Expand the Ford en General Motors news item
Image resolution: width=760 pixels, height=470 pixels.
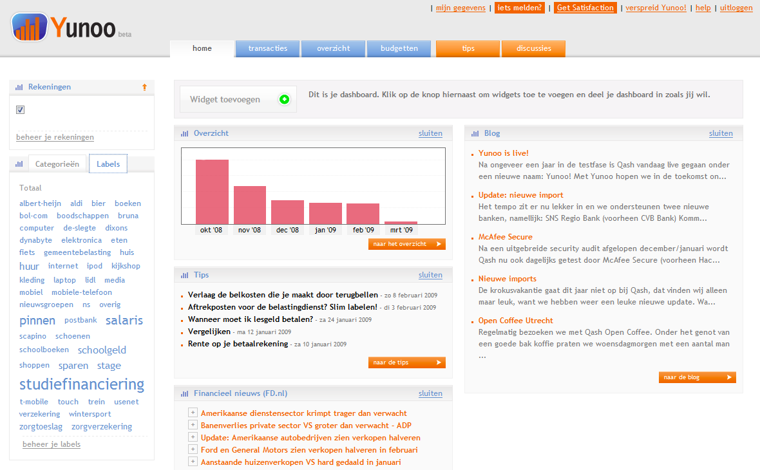(x=192, y=449)
